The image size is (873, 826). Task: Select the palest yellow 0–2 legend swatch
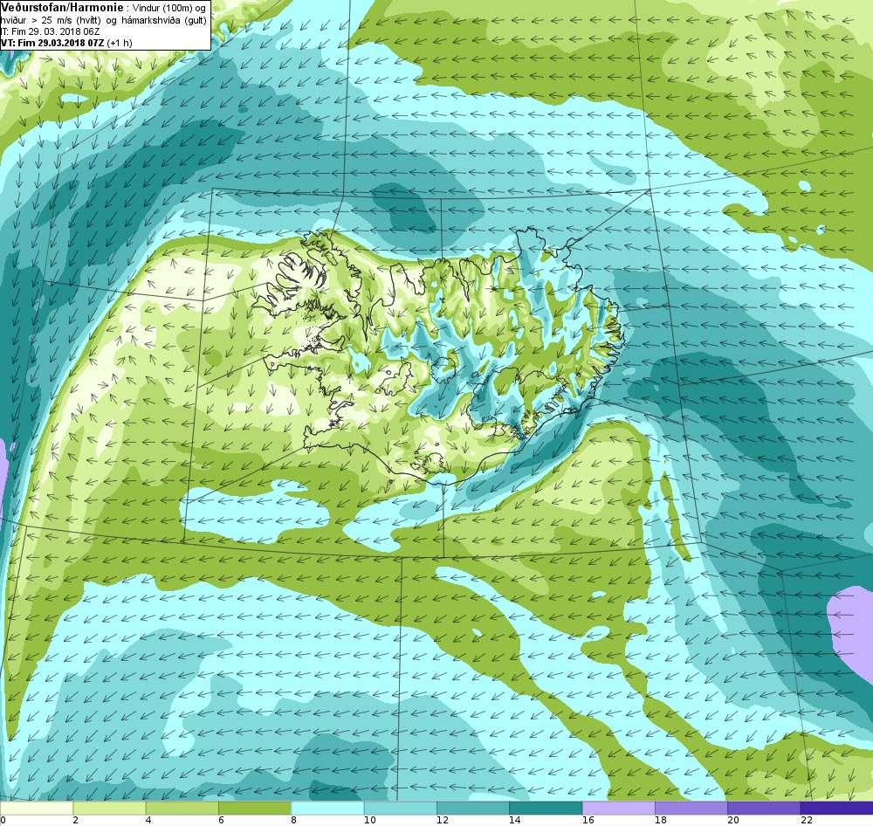[x=37, y=808]
